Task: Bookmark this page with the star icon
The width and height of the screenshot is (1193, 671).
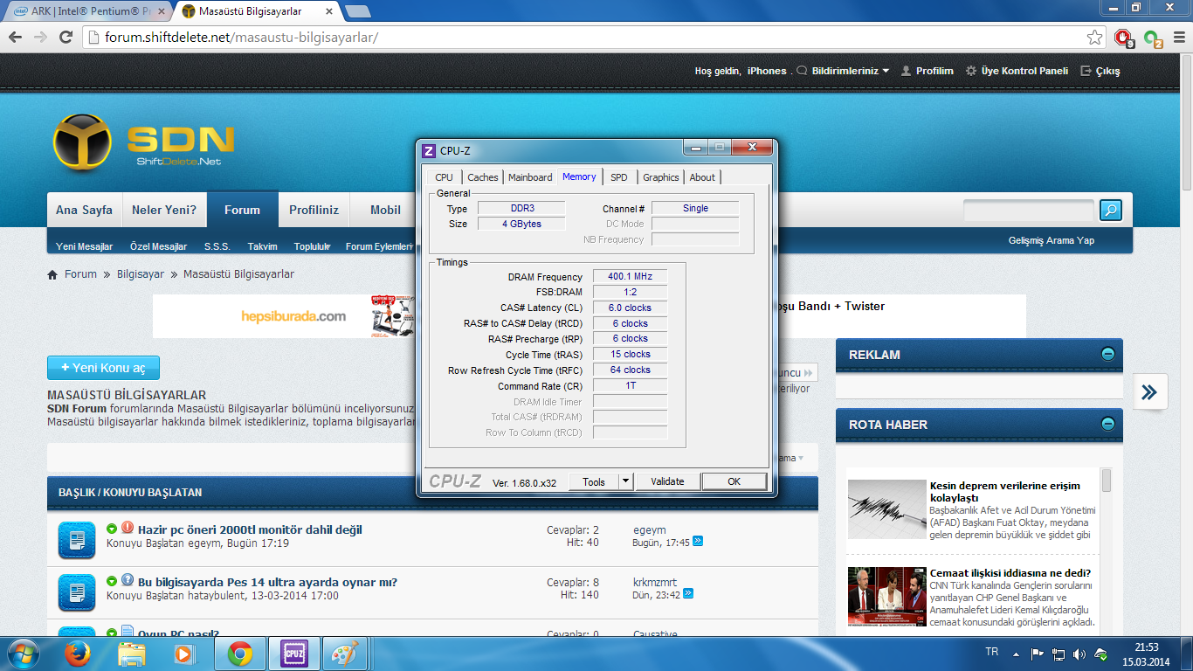Action: coord(1094,38)
